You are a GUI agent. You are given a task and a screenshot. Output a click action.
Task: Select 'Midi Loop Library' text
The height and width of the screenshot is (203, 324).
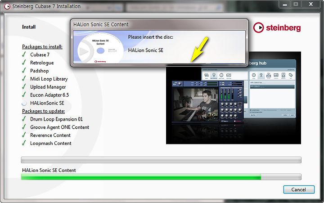pos(49,79)
